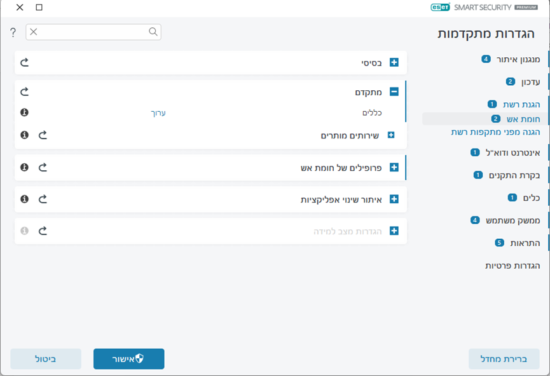The width and height of the screenshot is (550, 376).
Task: Revert הגדרות מצב למידה settings
Action: pyautogui.click(x=43, y=231)
